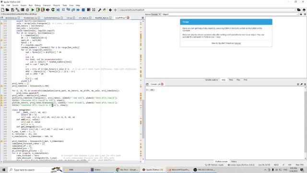
Task: Run file with green play button
Action: point(33,10)
